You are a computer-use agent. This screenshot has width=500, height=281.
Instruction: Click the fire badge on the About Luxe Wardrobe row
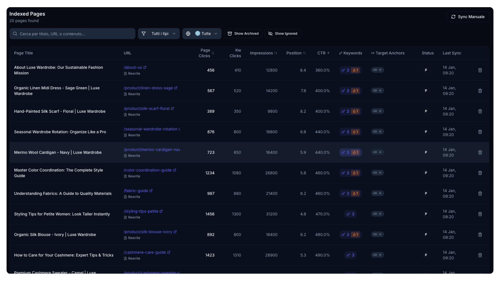click(x=356, y=70)
